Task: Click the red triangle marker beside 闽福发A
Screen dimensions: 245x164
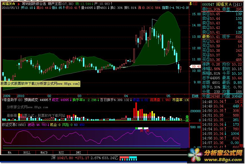Action: coord(19,4)
